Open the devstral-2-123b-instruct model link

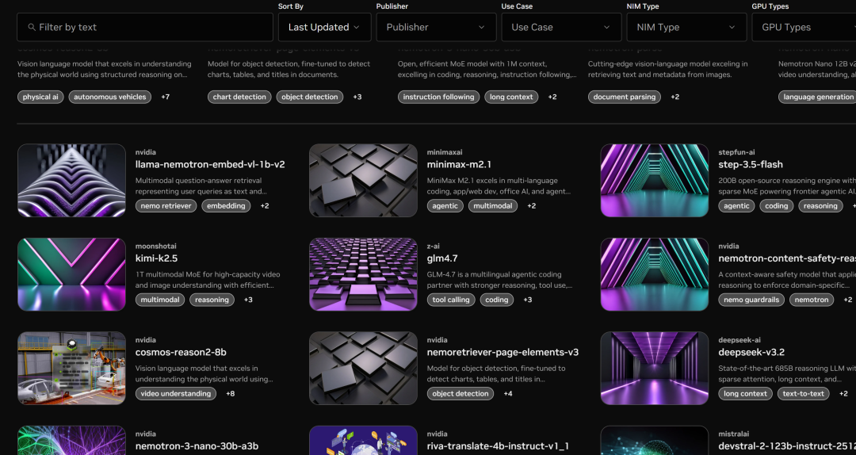787,446
